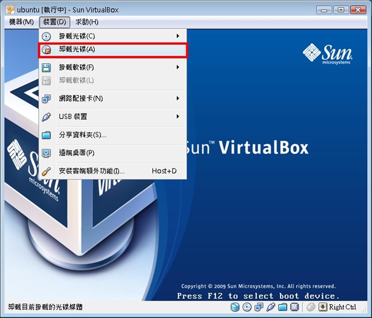
Task: Click the USB indicator in the status bar
Action: point(271,307)
